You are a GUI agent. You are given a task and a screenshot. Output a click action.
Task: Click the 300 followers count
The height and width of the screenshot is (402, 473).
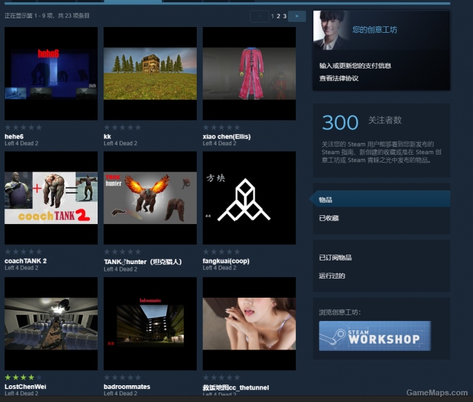[340, 123]
